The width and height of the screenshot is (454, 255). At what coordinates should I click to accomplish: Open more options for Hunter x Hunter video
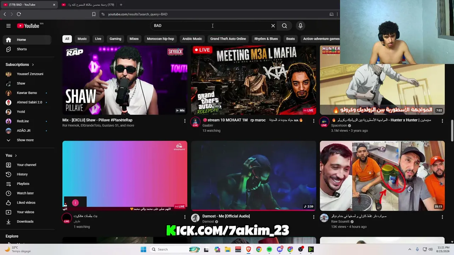click(442, 121)
